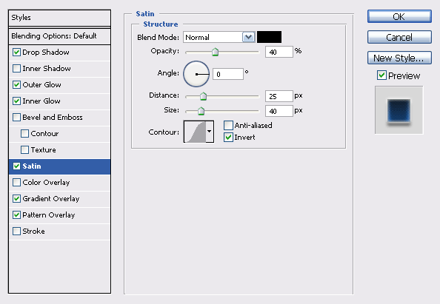
Task: Click the Angle dial control
Action: click(196, 74)
